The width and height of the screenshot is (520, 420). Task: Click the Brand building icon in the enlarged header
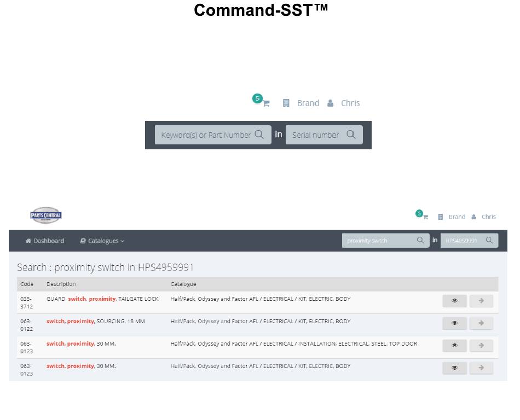point(286,103)
